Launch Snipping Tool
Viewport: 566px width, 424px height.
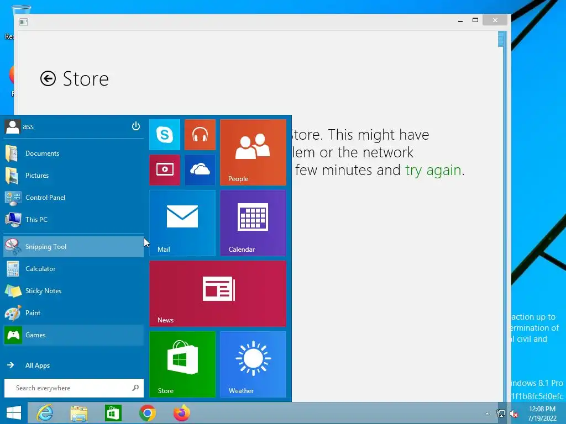pos(74,247)
